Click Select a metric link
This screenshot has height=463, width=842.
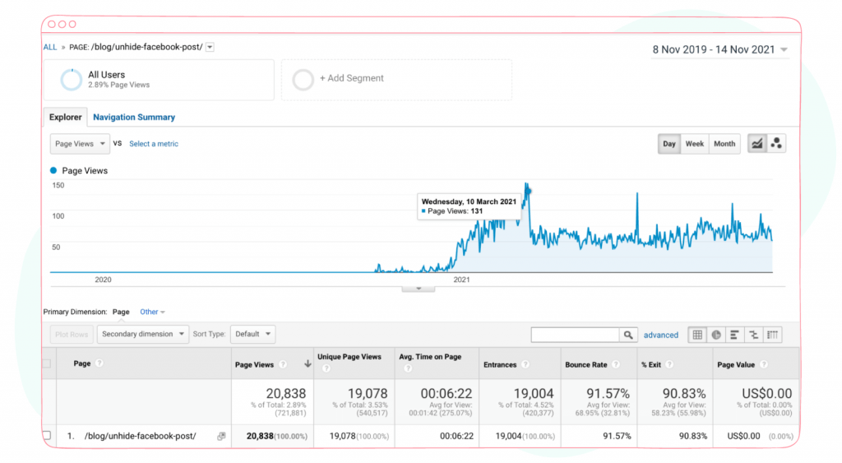pyautogui.click(x=154, y=143)
